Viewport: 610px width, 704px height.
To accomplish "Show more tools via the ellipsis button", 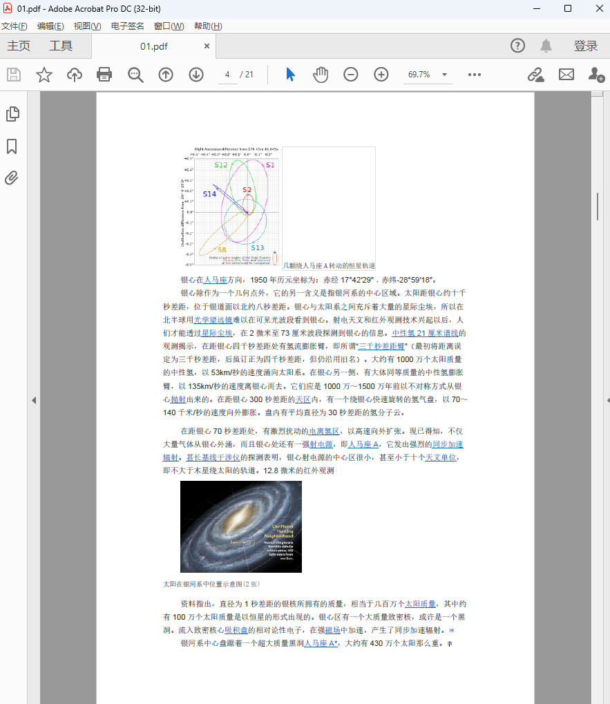I will coord(474,75).
